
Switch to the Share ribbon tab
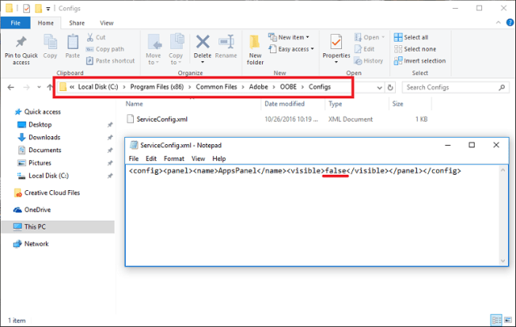[77, 23]
